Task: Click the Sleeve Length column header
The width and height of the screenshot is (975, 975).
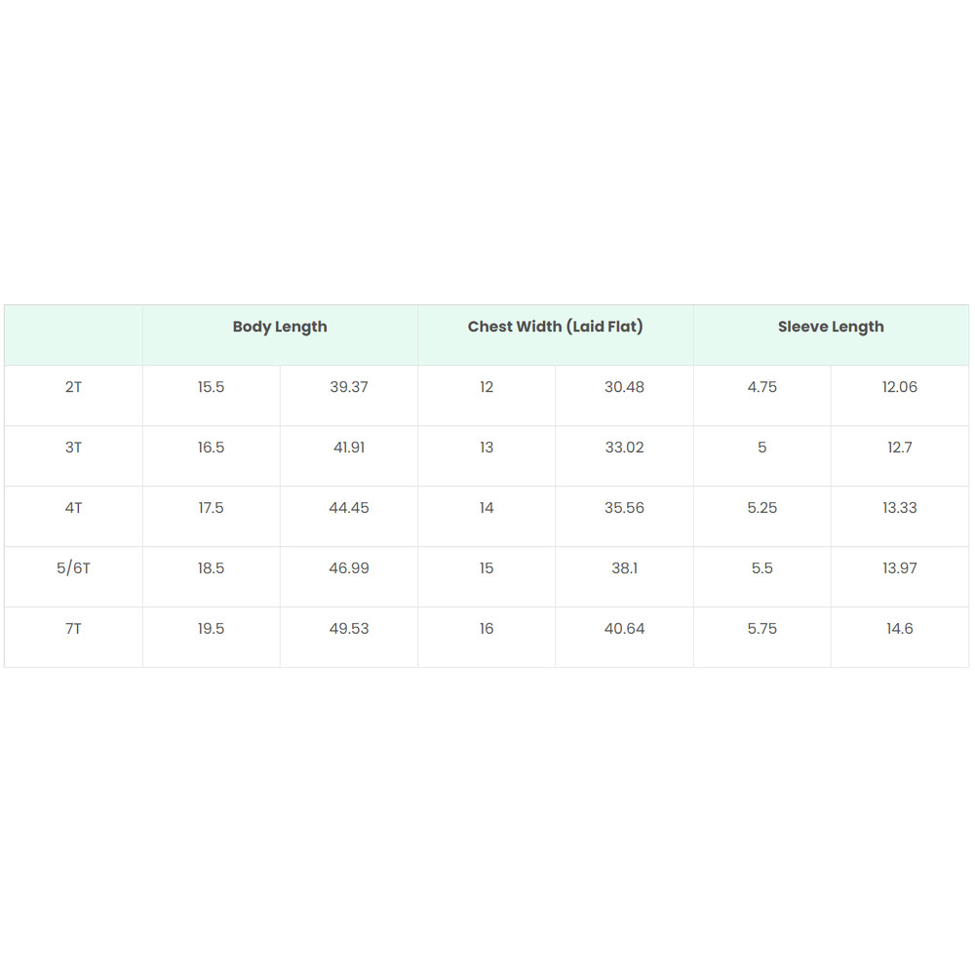Action: 831,328
